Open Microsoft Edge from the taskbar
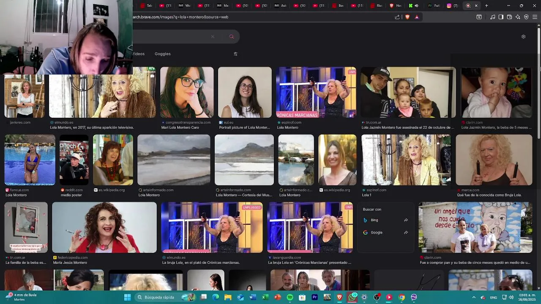This screenshot has width=541, height=304. pyautogui.click(x=216, y=297)
